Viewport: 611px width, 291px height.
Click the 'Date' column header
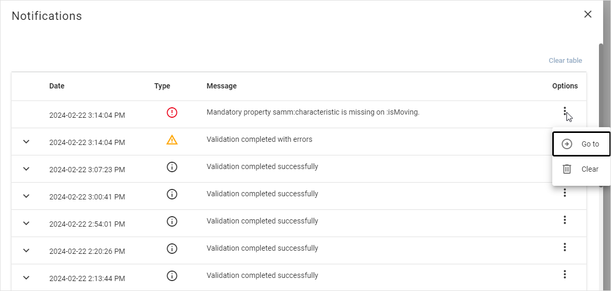pos(57,86)
